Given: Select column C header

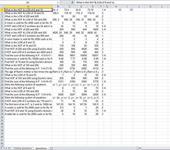Looking at the screenshot, I should 70,7.
